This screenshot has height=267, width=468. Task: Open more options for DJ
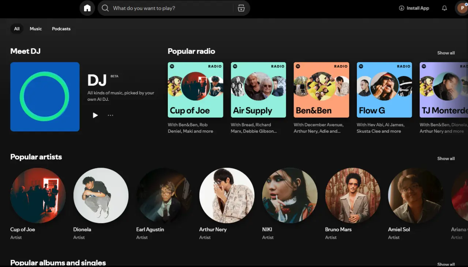pyautogui.click(x=110, y=115)
